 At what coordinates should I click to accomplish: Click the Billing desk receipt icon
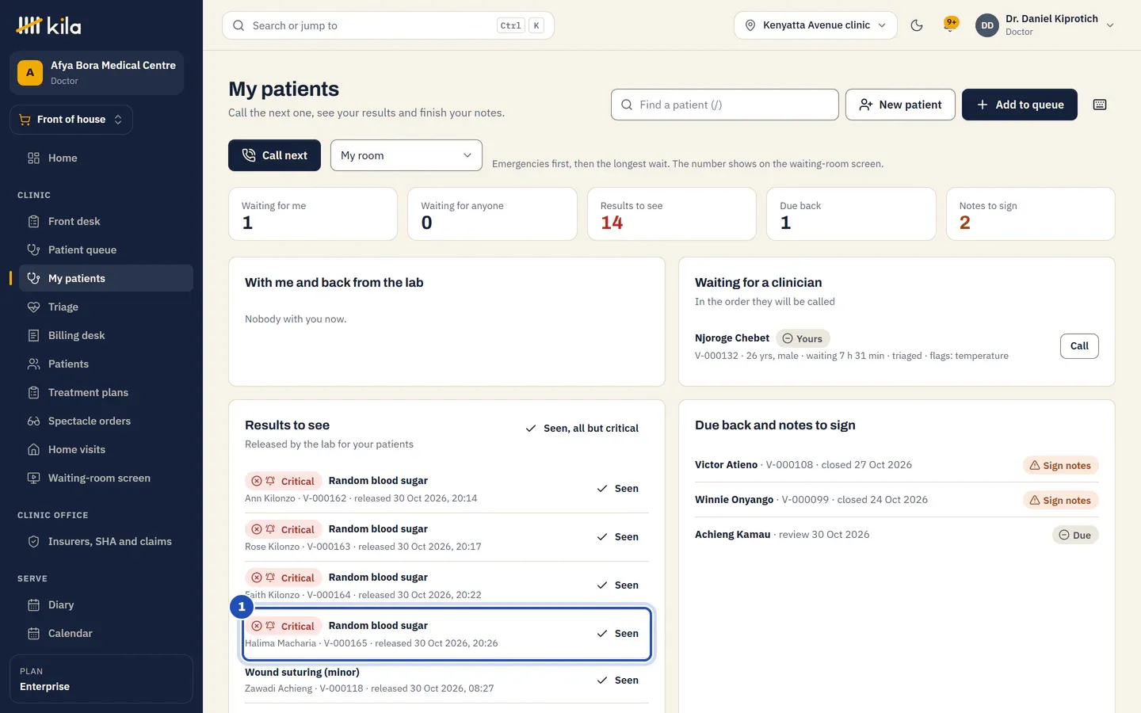(x=33, y=335)
